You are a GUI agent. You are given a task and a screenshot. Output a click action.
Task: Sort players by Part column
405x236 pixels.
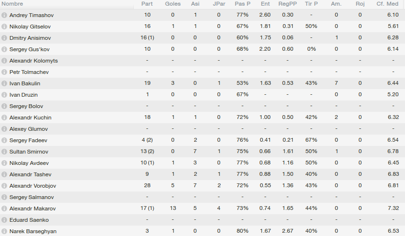point(147,4)
